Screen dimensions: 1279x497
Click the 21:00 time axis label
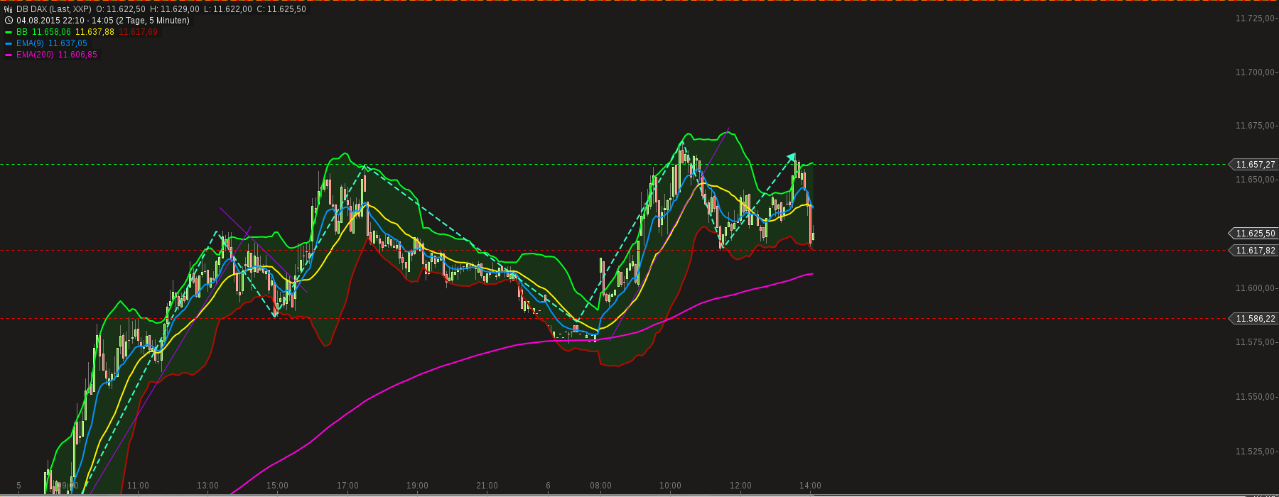487,486
